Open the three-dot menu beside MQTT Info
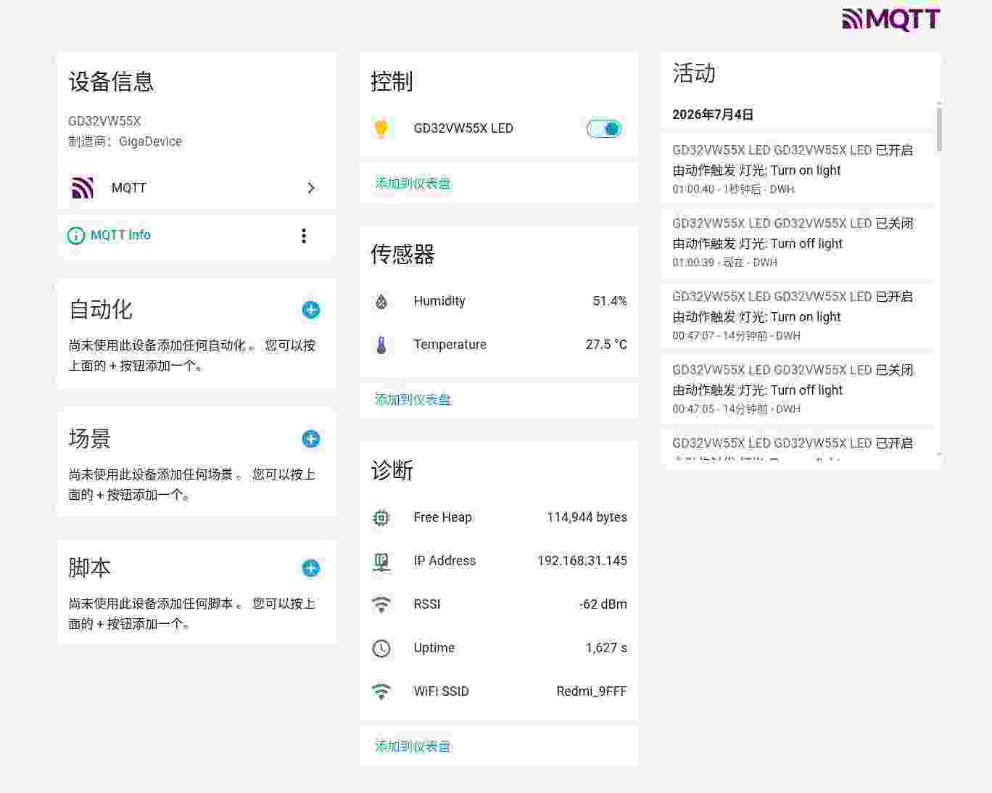 pos(304,236)
